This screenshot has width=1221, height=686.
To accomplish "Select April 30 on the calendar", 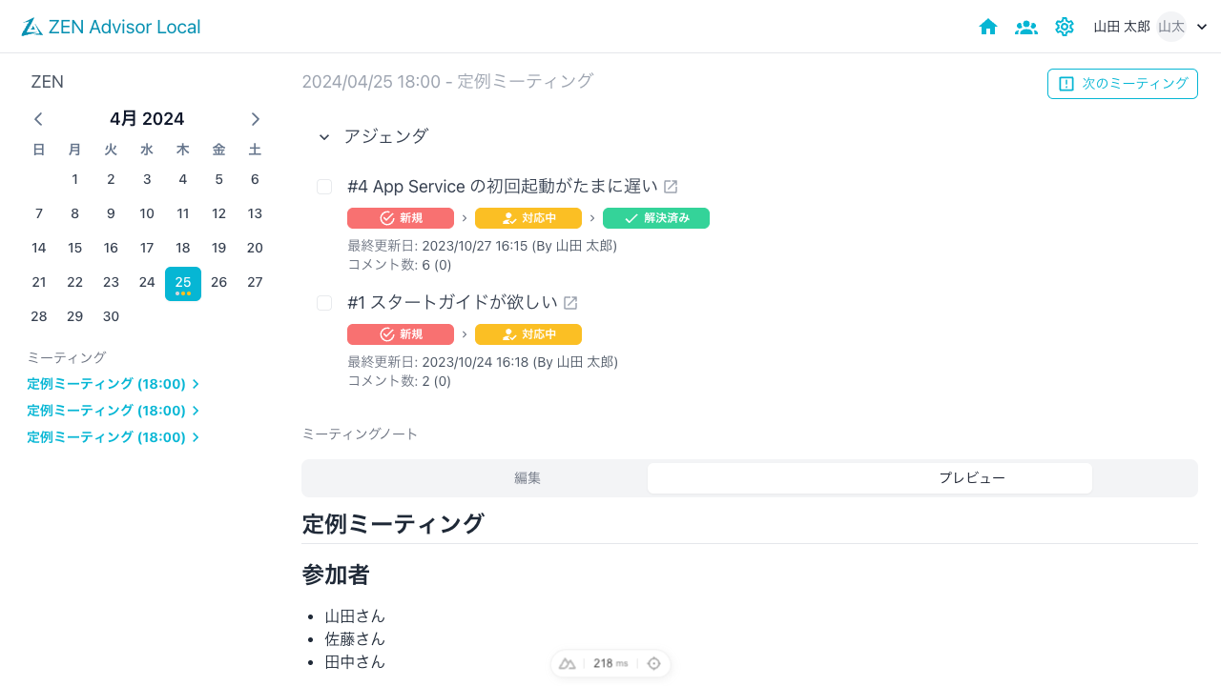I will coord(111,316).
